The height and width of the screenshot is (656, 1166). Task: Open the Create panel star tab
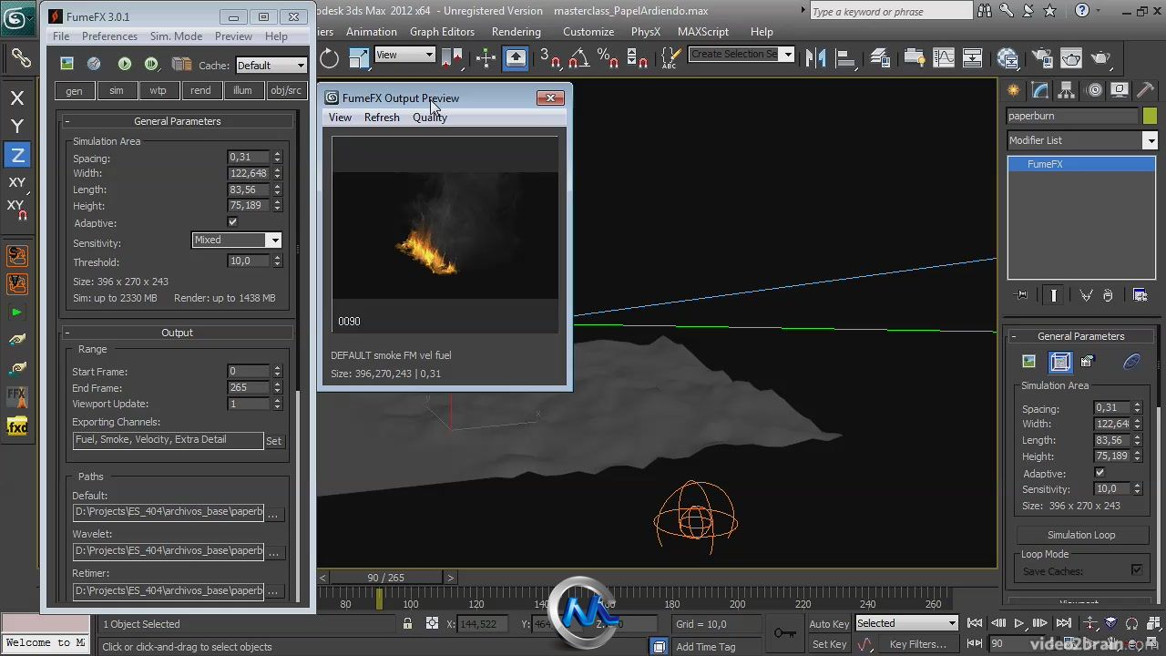[x=1013, y=90]
